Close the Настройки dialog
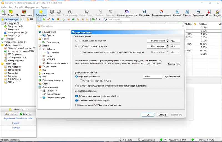Viewport: 222px width, 142px height. coord(183,26)
